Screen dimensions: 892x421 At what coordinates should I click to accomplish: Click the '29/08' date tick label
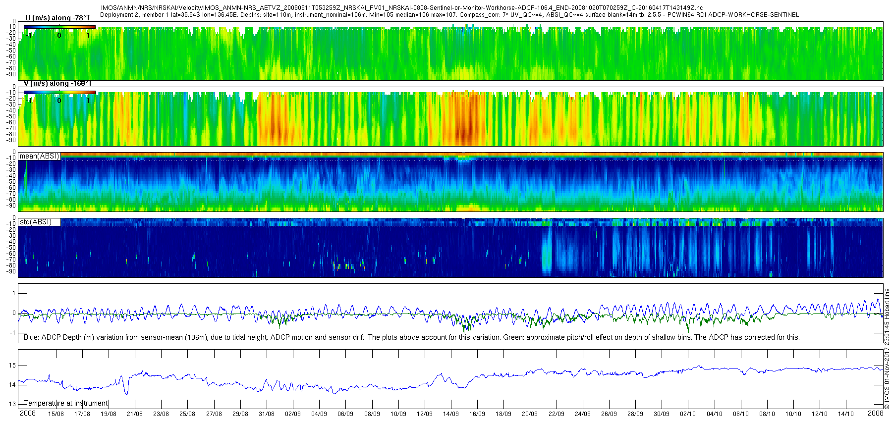pyautogui.click(x=240, y=414)
